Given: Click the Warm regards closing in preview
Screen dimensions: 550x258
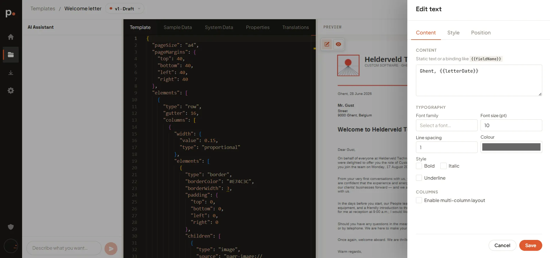Looking at the screenshot, I should coord(350,251).
